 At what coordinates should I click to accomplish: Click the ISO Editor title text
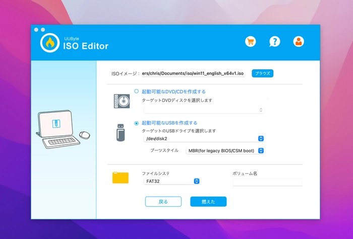[86, 46]
